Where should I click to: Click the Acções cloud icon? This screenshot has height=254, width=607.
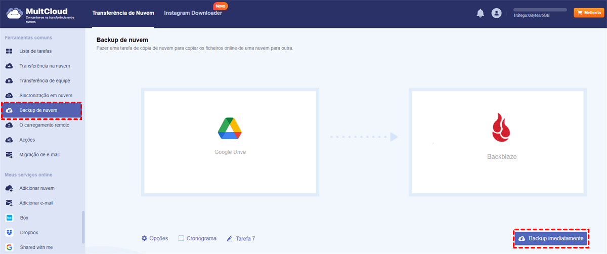pyautogui.click(x=9, y=140)
